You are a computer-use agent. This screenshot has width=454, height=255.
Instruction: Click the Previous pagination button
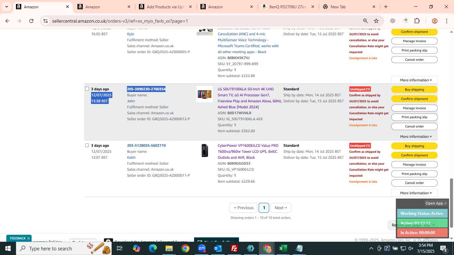pyautogui.click(x=243, y=208)
